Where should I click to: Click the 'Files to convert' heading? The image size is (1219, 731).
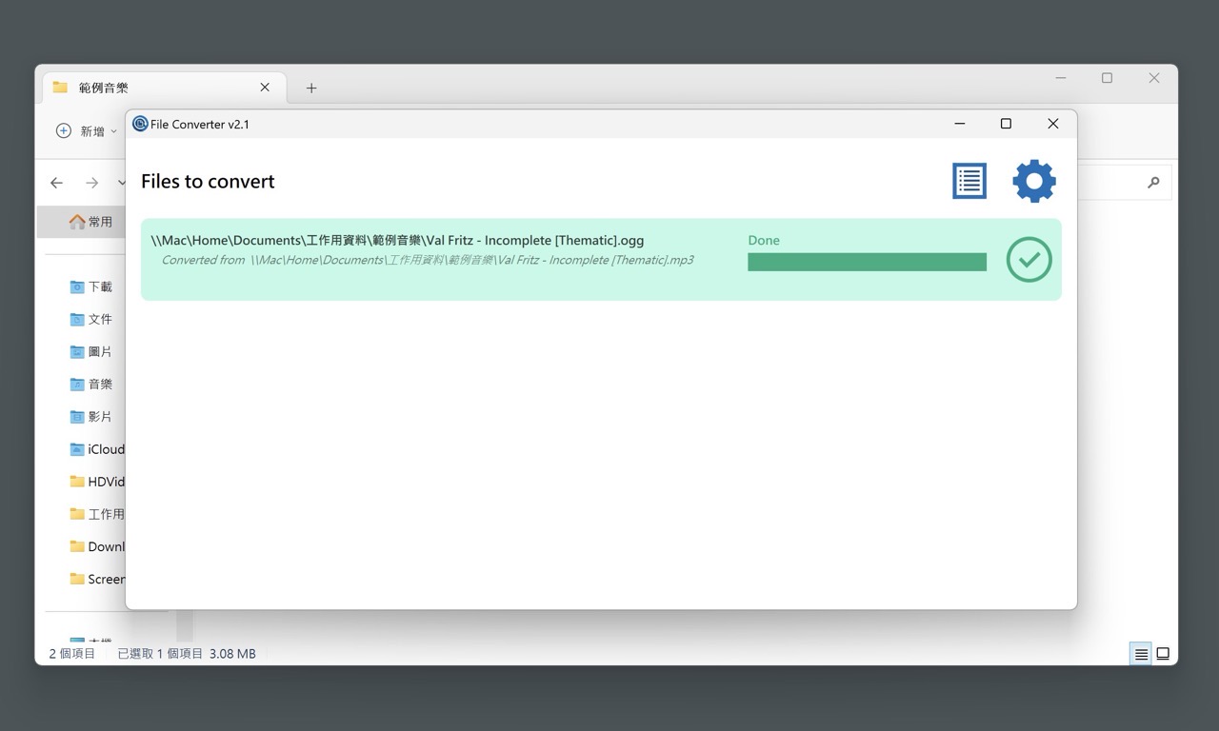(208, 181)
